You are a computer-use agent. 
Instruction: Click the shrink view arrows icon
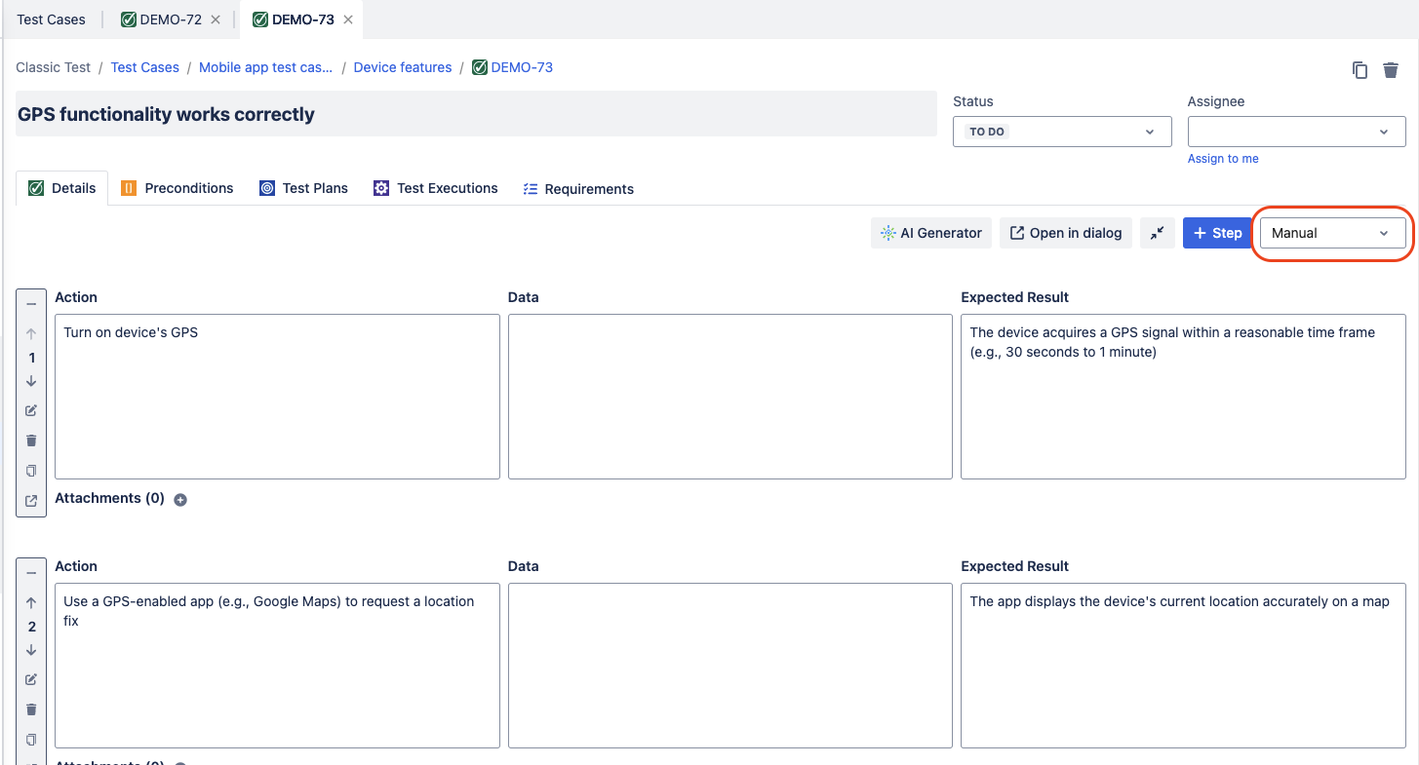pos(1158,233)
